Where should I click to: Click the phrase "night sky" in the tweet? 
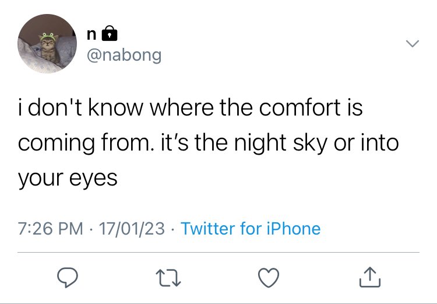280,144
